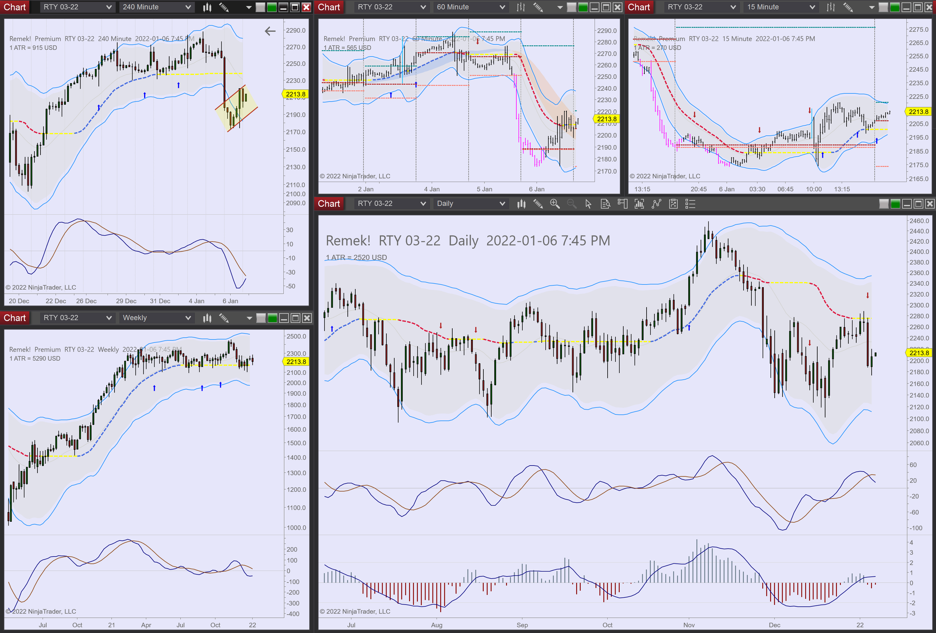Click the Chart tab of Weekly window
Screen dimensions: 936x633
click(x=15, y=318)
